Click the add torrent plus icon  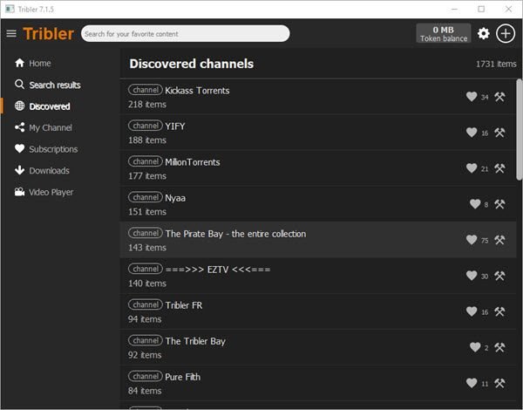[x=506, y=33]
